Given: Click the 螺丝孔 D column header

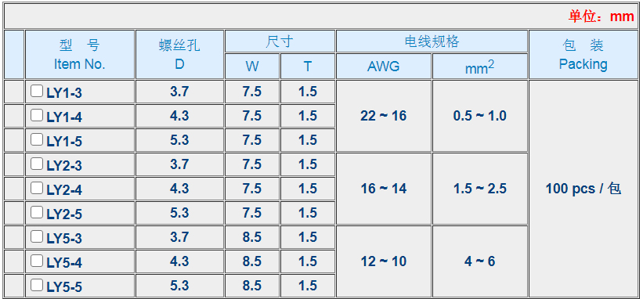Looking at the screenshot, I should click(179, 55).
